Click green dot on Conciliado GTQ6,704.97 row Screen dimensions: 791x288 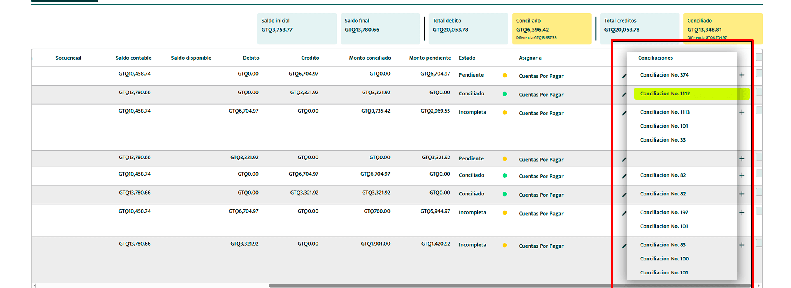pyautogui.click(x=505, y=176)
